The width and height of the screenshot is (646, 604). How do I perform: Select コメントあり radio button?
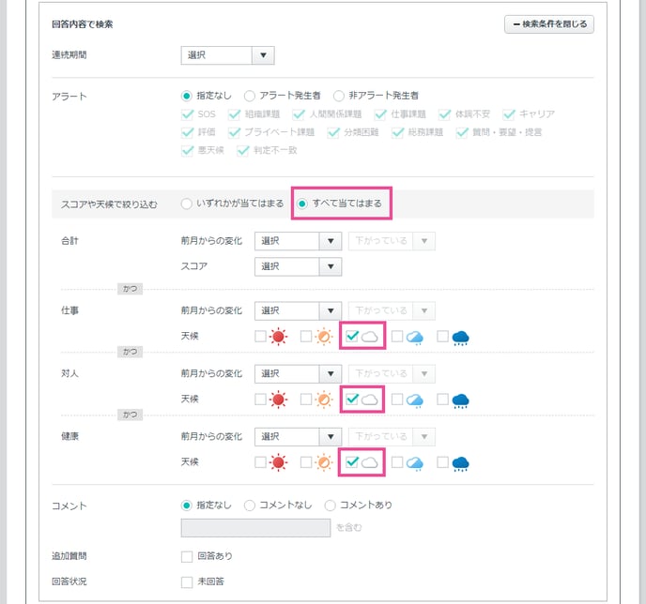point(330,506)
